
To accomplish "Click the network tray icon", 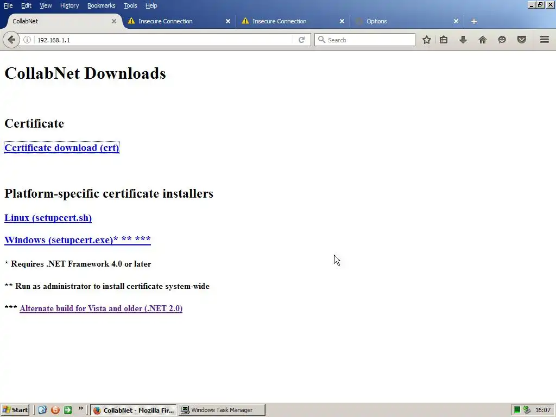I will coord(527,410).
